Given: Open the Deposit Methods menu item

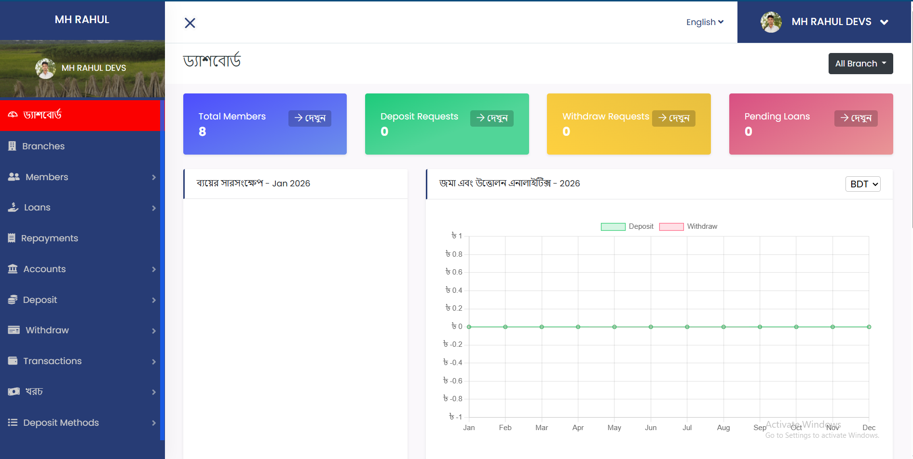Looking at the screenshot, I should pos(80,422).
